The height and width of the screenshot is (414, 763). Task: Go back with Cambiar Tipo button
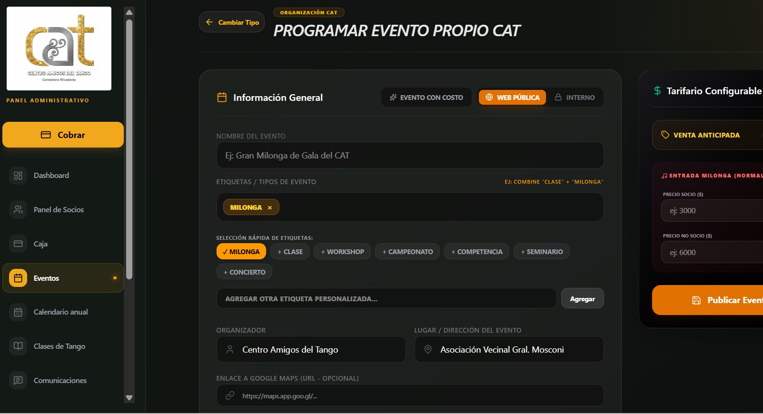232,22
